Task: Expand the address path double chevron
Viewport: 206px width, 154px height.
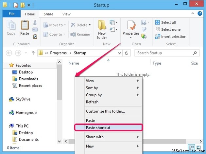Action: click(46, 53)
